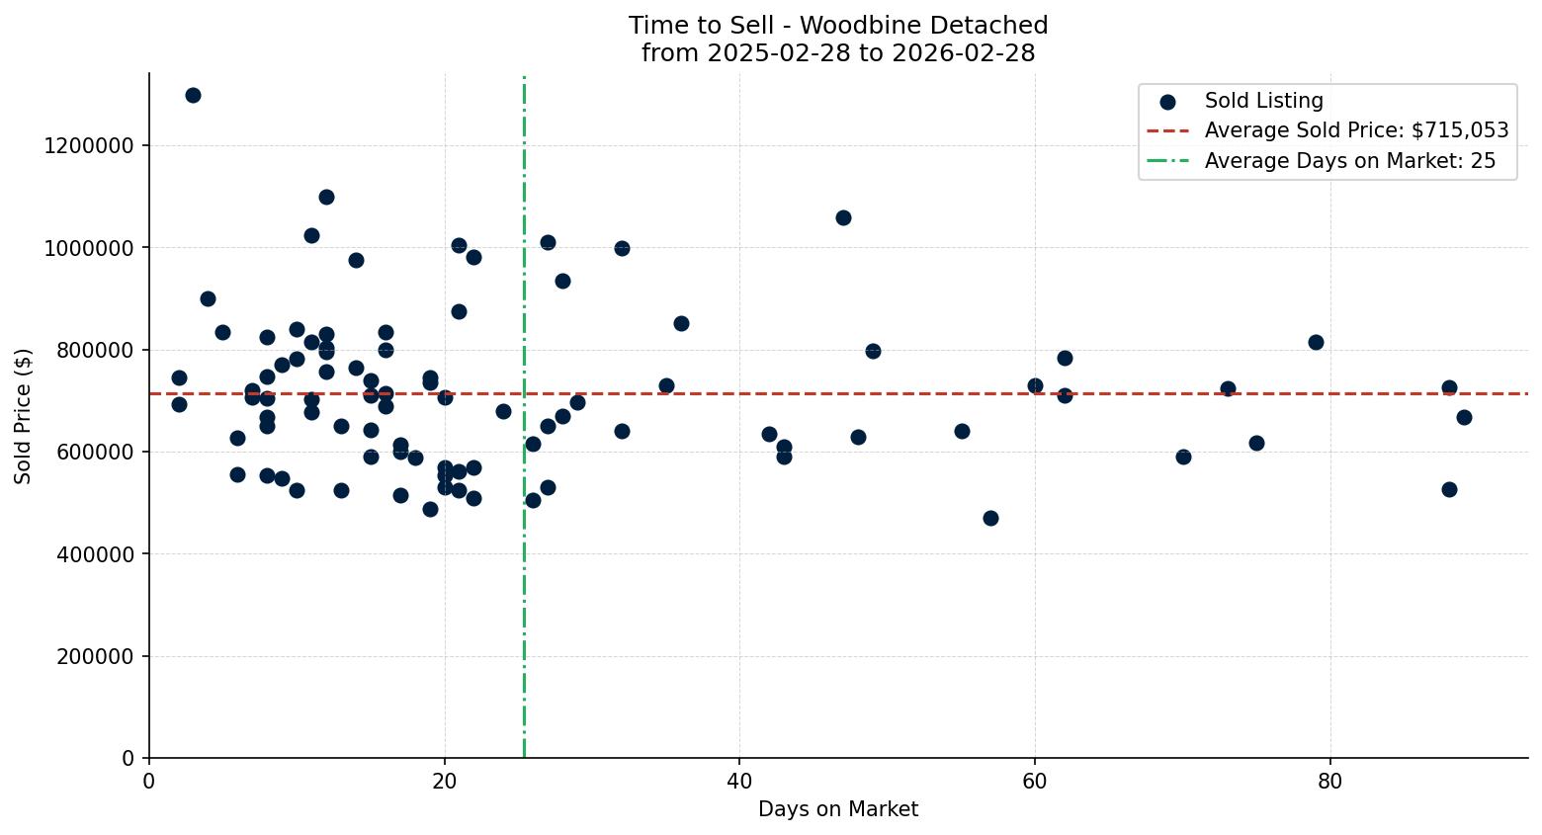The width and height of the screenshot is (1542, 835).
Task: Click the lowest point near 57 days at 470000
Action: [x=991, y=517]
